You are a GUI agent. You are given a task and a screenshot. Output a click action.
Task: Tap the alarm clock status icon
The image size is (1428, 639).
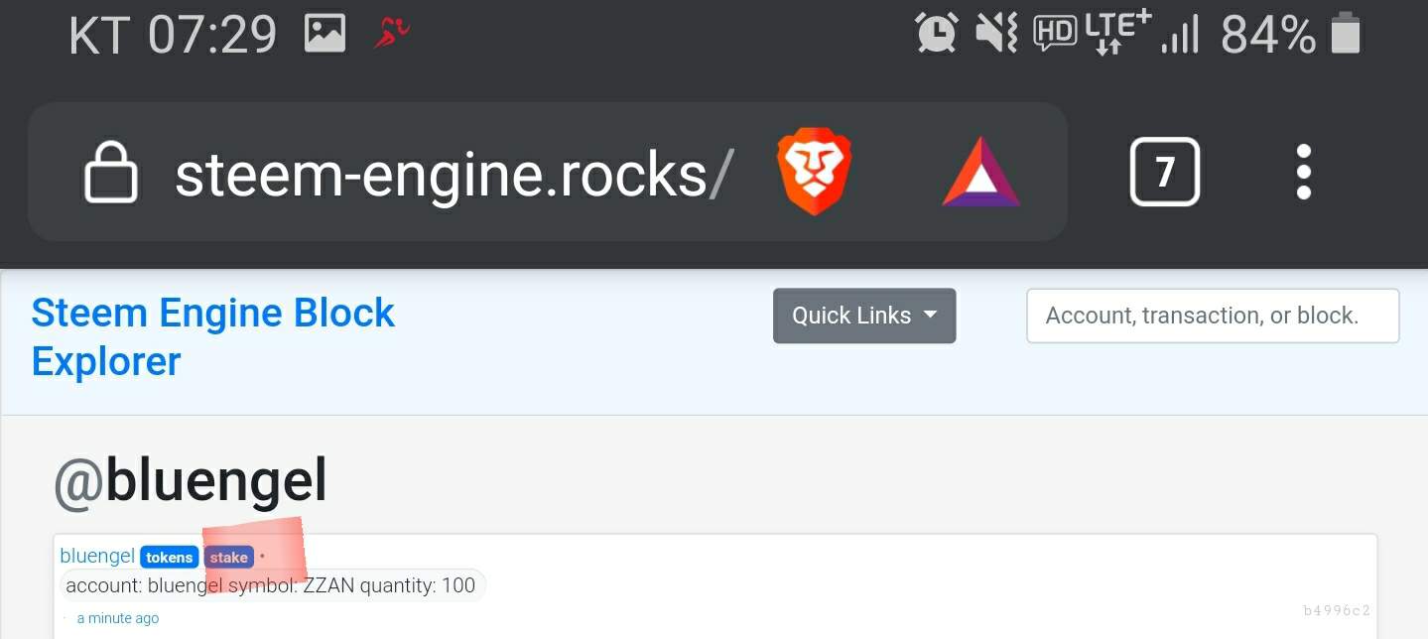(x=936, y=35)
